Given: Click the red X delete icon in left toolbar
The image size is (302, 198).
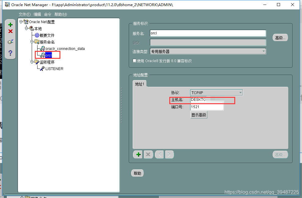Looking at the screenshot, I should (10, 31).
